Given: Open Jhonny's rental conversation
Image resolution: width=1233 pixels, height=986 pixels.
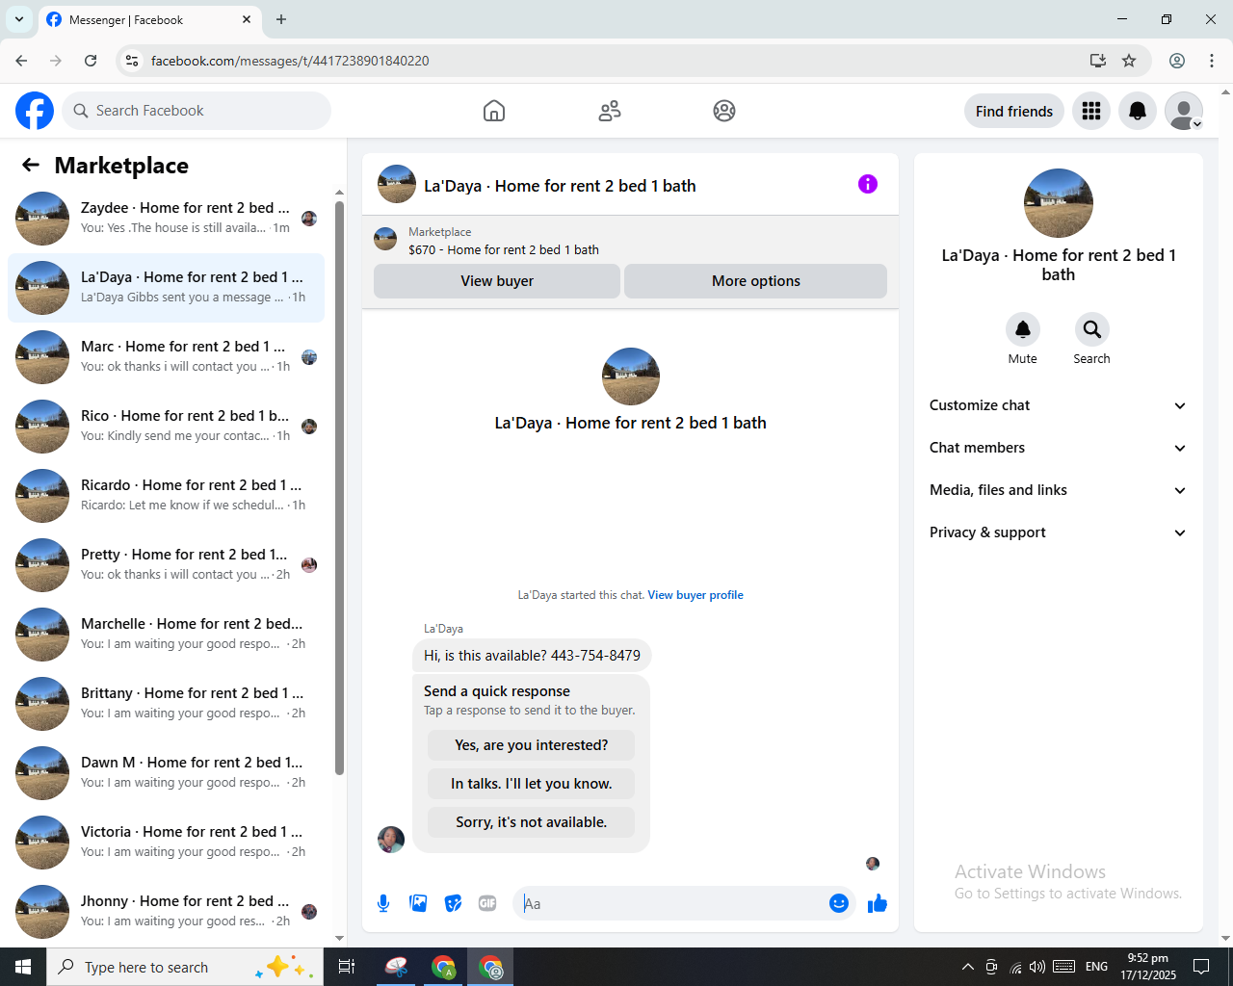Looking at the screenshot, I should pos(166,912).
